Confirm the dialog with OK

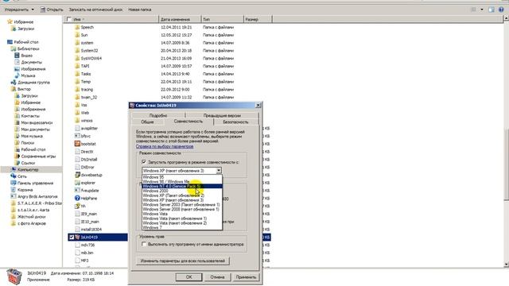pos(189,277)
